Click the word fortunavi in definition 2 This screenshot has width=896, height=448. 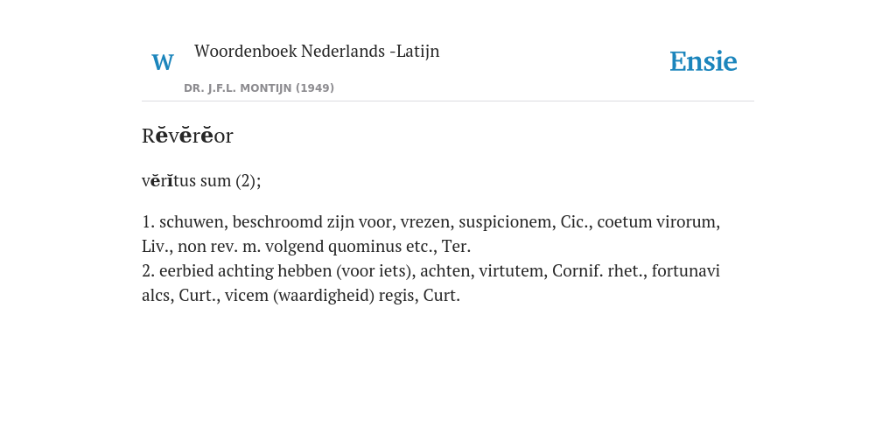click(x=686, y=271)
